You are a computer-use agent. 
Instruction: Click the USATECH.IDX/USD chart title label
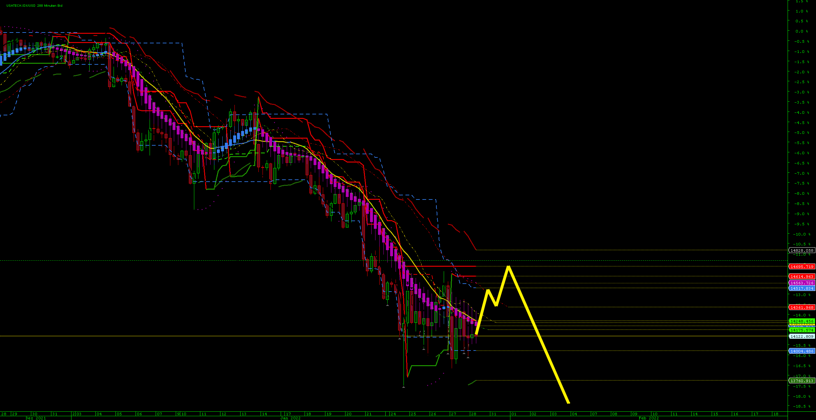[34, 6]
